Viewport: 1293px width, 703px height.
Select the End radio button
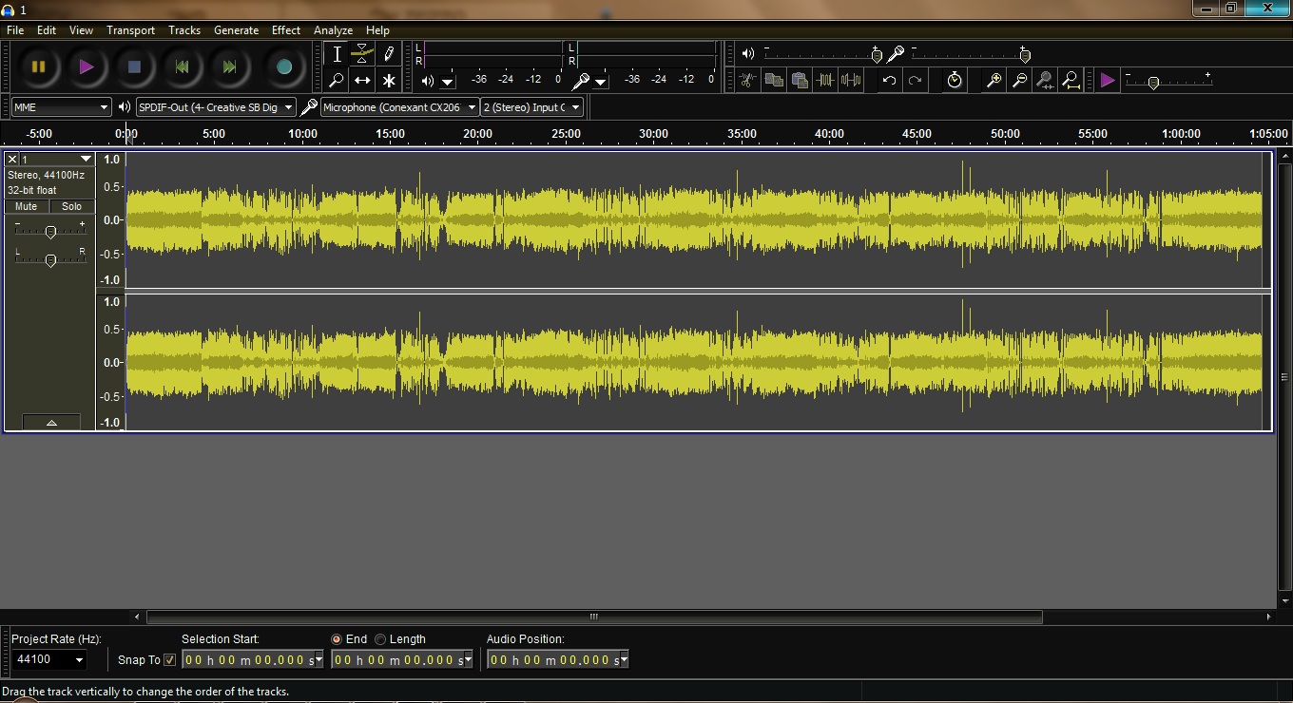pos(337,639)
